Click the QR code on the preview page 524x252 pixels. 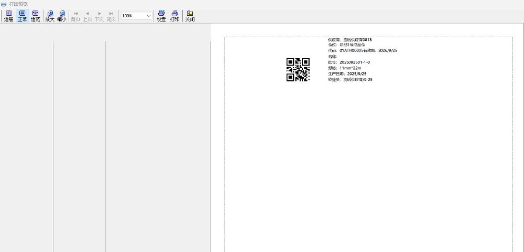tap(298, 70)
